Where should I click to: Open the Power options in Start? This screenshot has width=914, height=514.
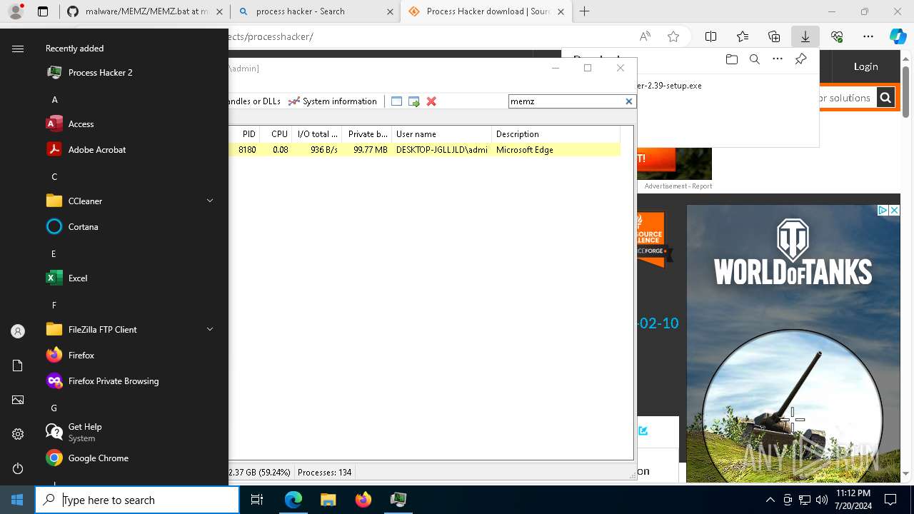[x=18, y=468]
